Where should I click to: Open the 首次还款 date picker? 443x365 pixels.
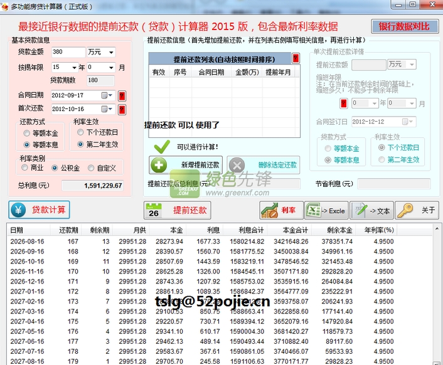(x=107, y=109)
